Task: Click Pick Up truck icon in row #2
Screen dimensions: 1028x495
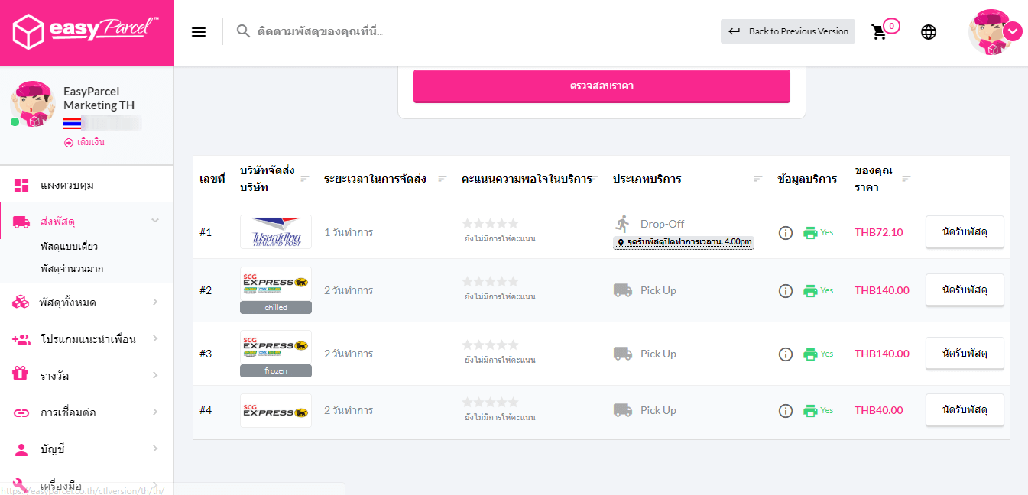Action: (x=623, y=290)
